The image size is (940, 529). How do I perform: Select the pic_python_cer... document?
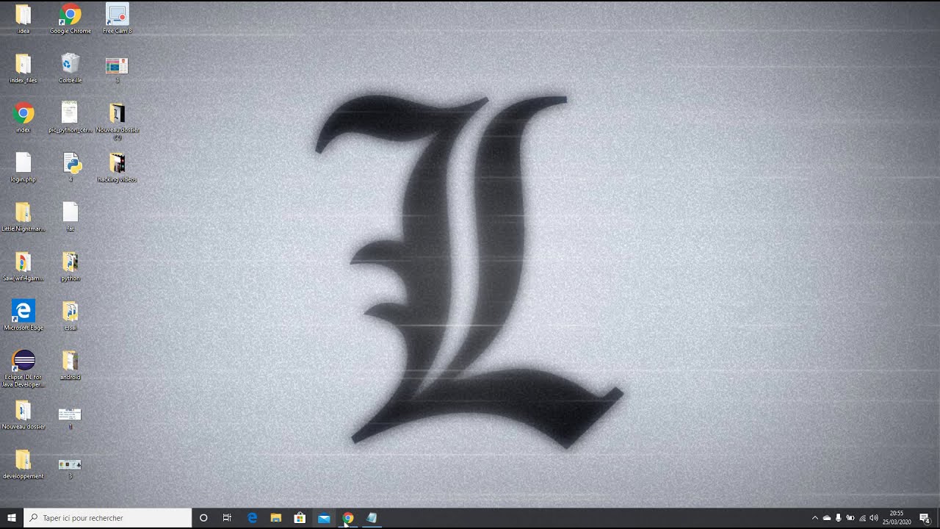pyautogui.click(x=70, y=116)
